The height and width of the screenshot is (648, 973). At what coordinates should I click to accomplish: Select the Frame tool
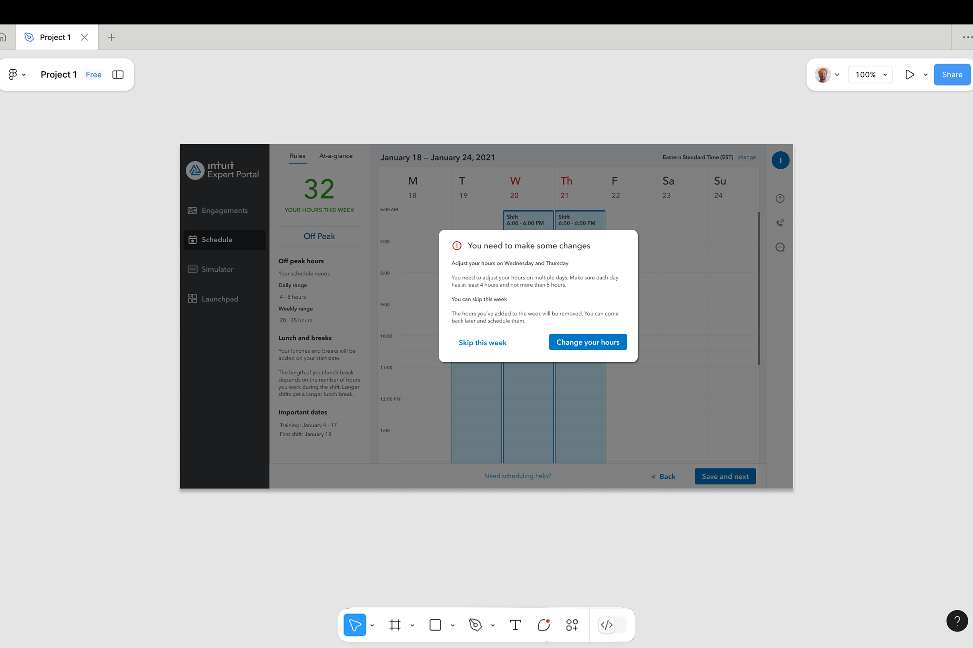[x=395, y=625]
